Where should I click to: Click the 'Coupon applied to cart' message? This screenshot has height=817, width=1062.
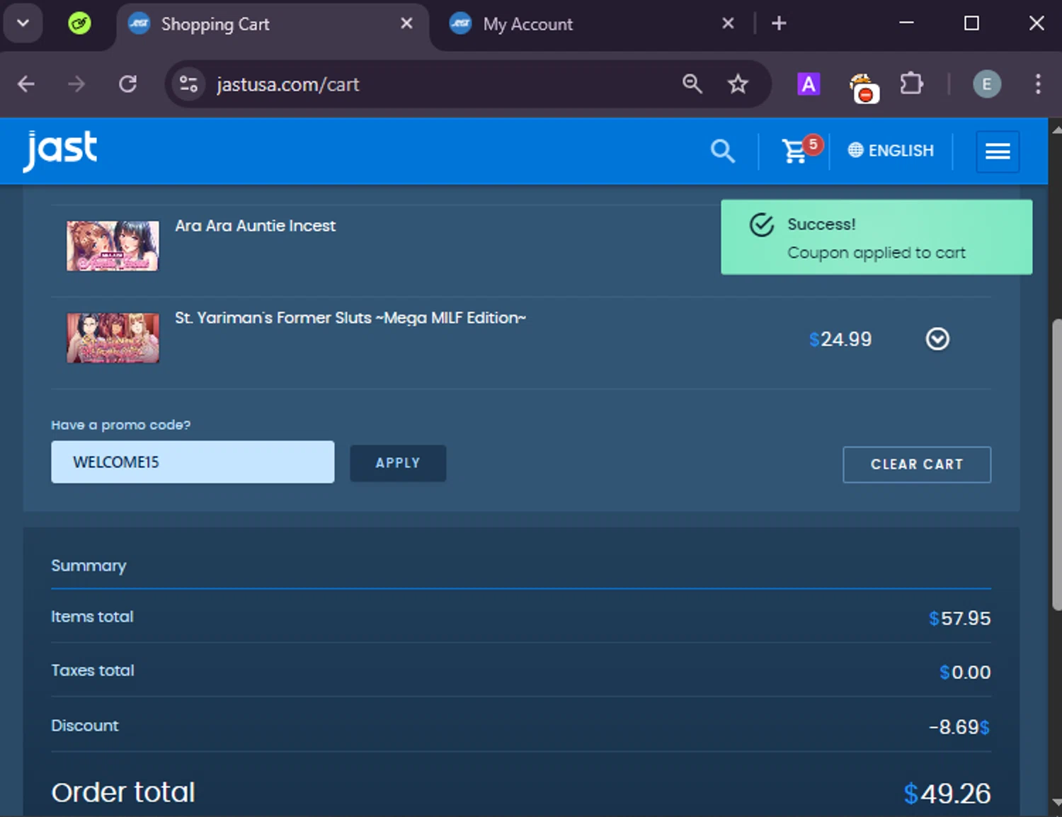877,253
